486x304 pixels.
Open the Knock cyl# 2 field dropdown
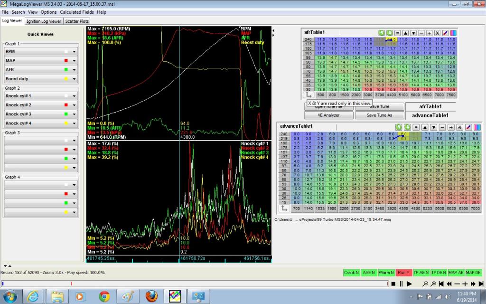(x=74, y=105)
